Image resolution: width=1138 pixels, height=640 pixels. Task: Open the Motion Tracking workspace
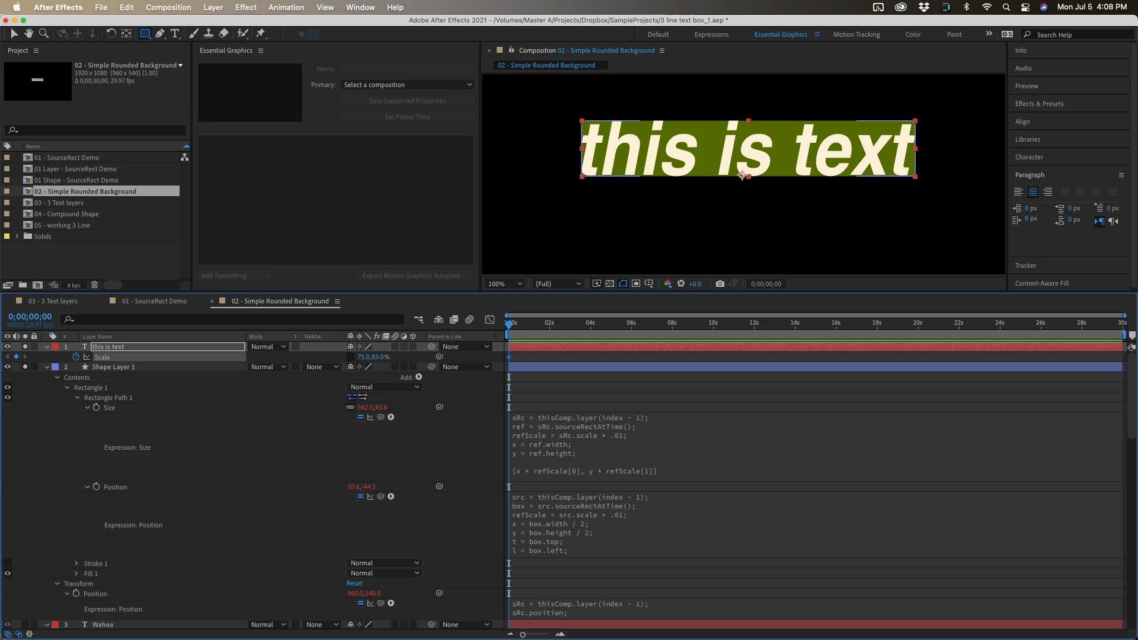[x=856, y=34]
